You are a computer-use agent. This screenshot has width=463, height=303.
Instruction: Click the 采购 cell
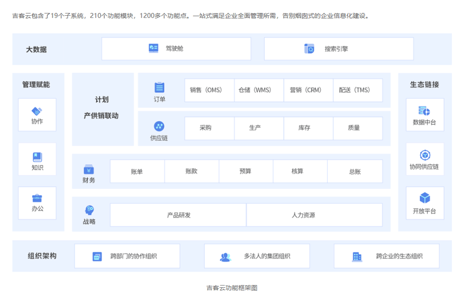coord(210,128)
